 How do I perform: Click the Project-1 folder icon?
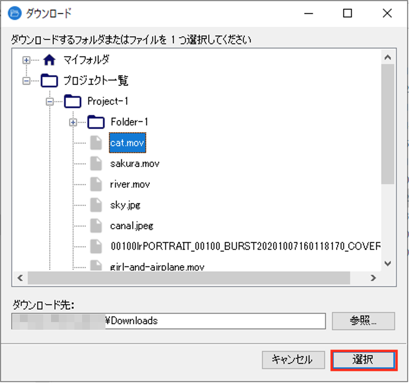[73, 102]
